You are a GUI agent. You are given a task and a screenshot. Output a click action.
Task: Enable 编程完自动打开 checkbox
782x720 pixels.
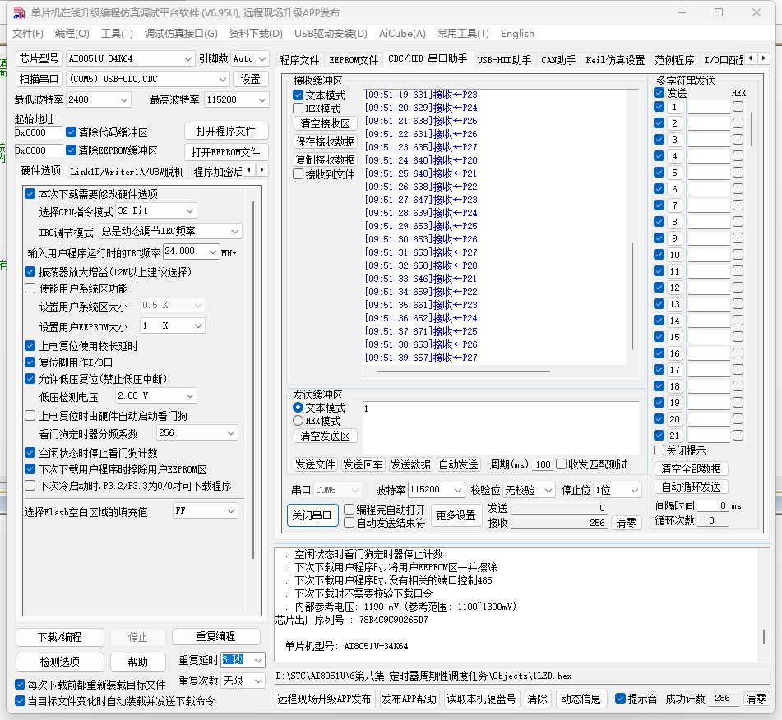pos(349,509)
